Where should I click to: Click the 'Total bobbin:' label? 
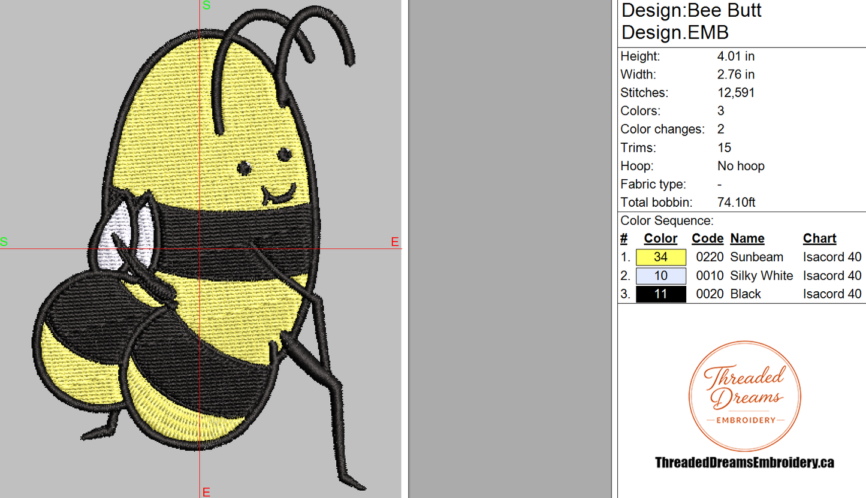tap(657, 203)
